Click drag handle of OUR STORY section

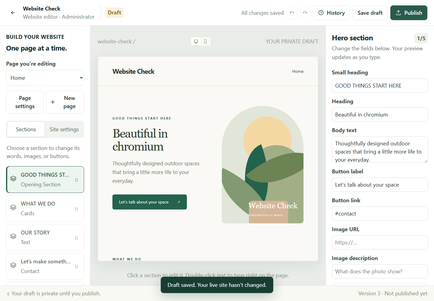(77, 237)
